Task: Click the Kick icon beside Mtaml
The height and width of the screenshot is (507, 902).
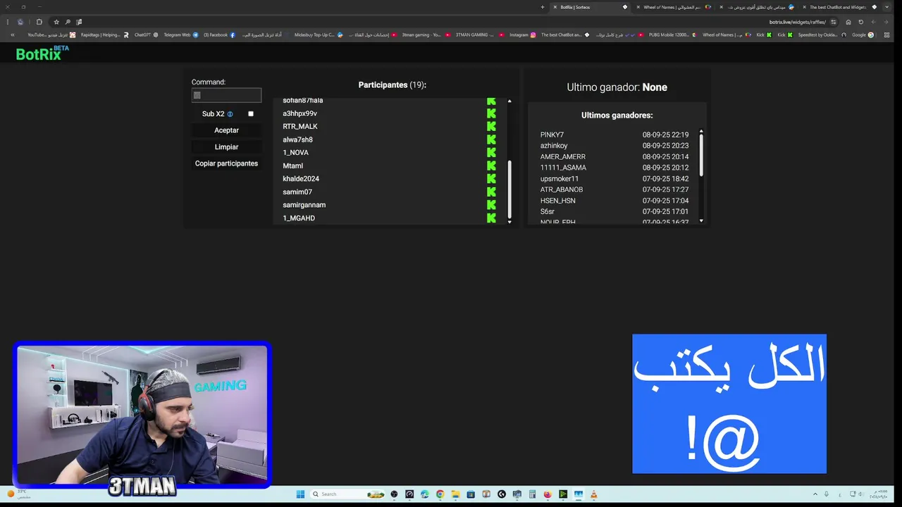Action: (x=491, y=165)
